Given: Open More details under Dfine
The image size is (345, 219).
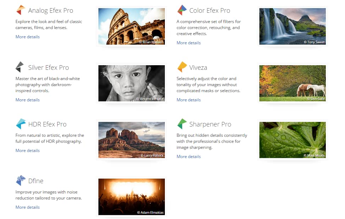Looking at the screenshot, I should 27,207.
